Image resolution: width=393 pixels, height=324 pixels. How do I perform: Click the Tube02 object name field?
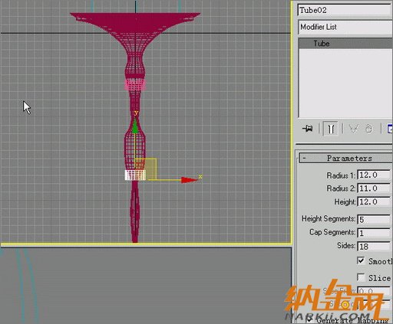[x=345, y=10]
